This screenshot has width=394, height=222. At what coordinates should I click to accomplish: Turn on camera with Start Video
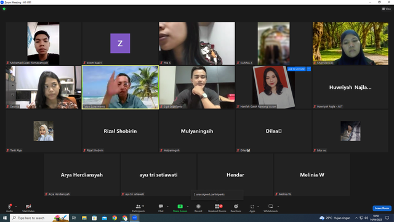coord(28,208)
